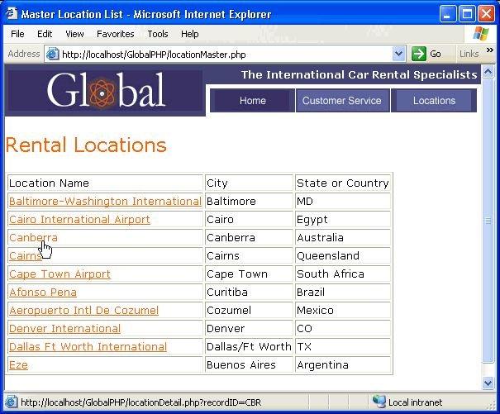500x414 pixels.
Task: Click the Windows flag logo
Action: point(480,34)
